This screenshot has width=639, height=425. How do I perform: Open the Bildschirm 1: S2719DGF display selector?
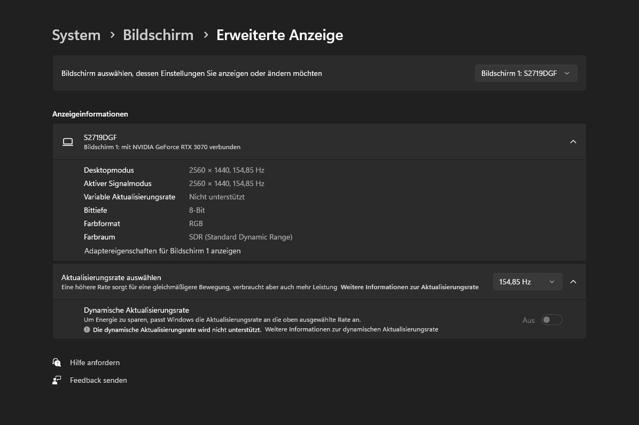pos(525,73)
